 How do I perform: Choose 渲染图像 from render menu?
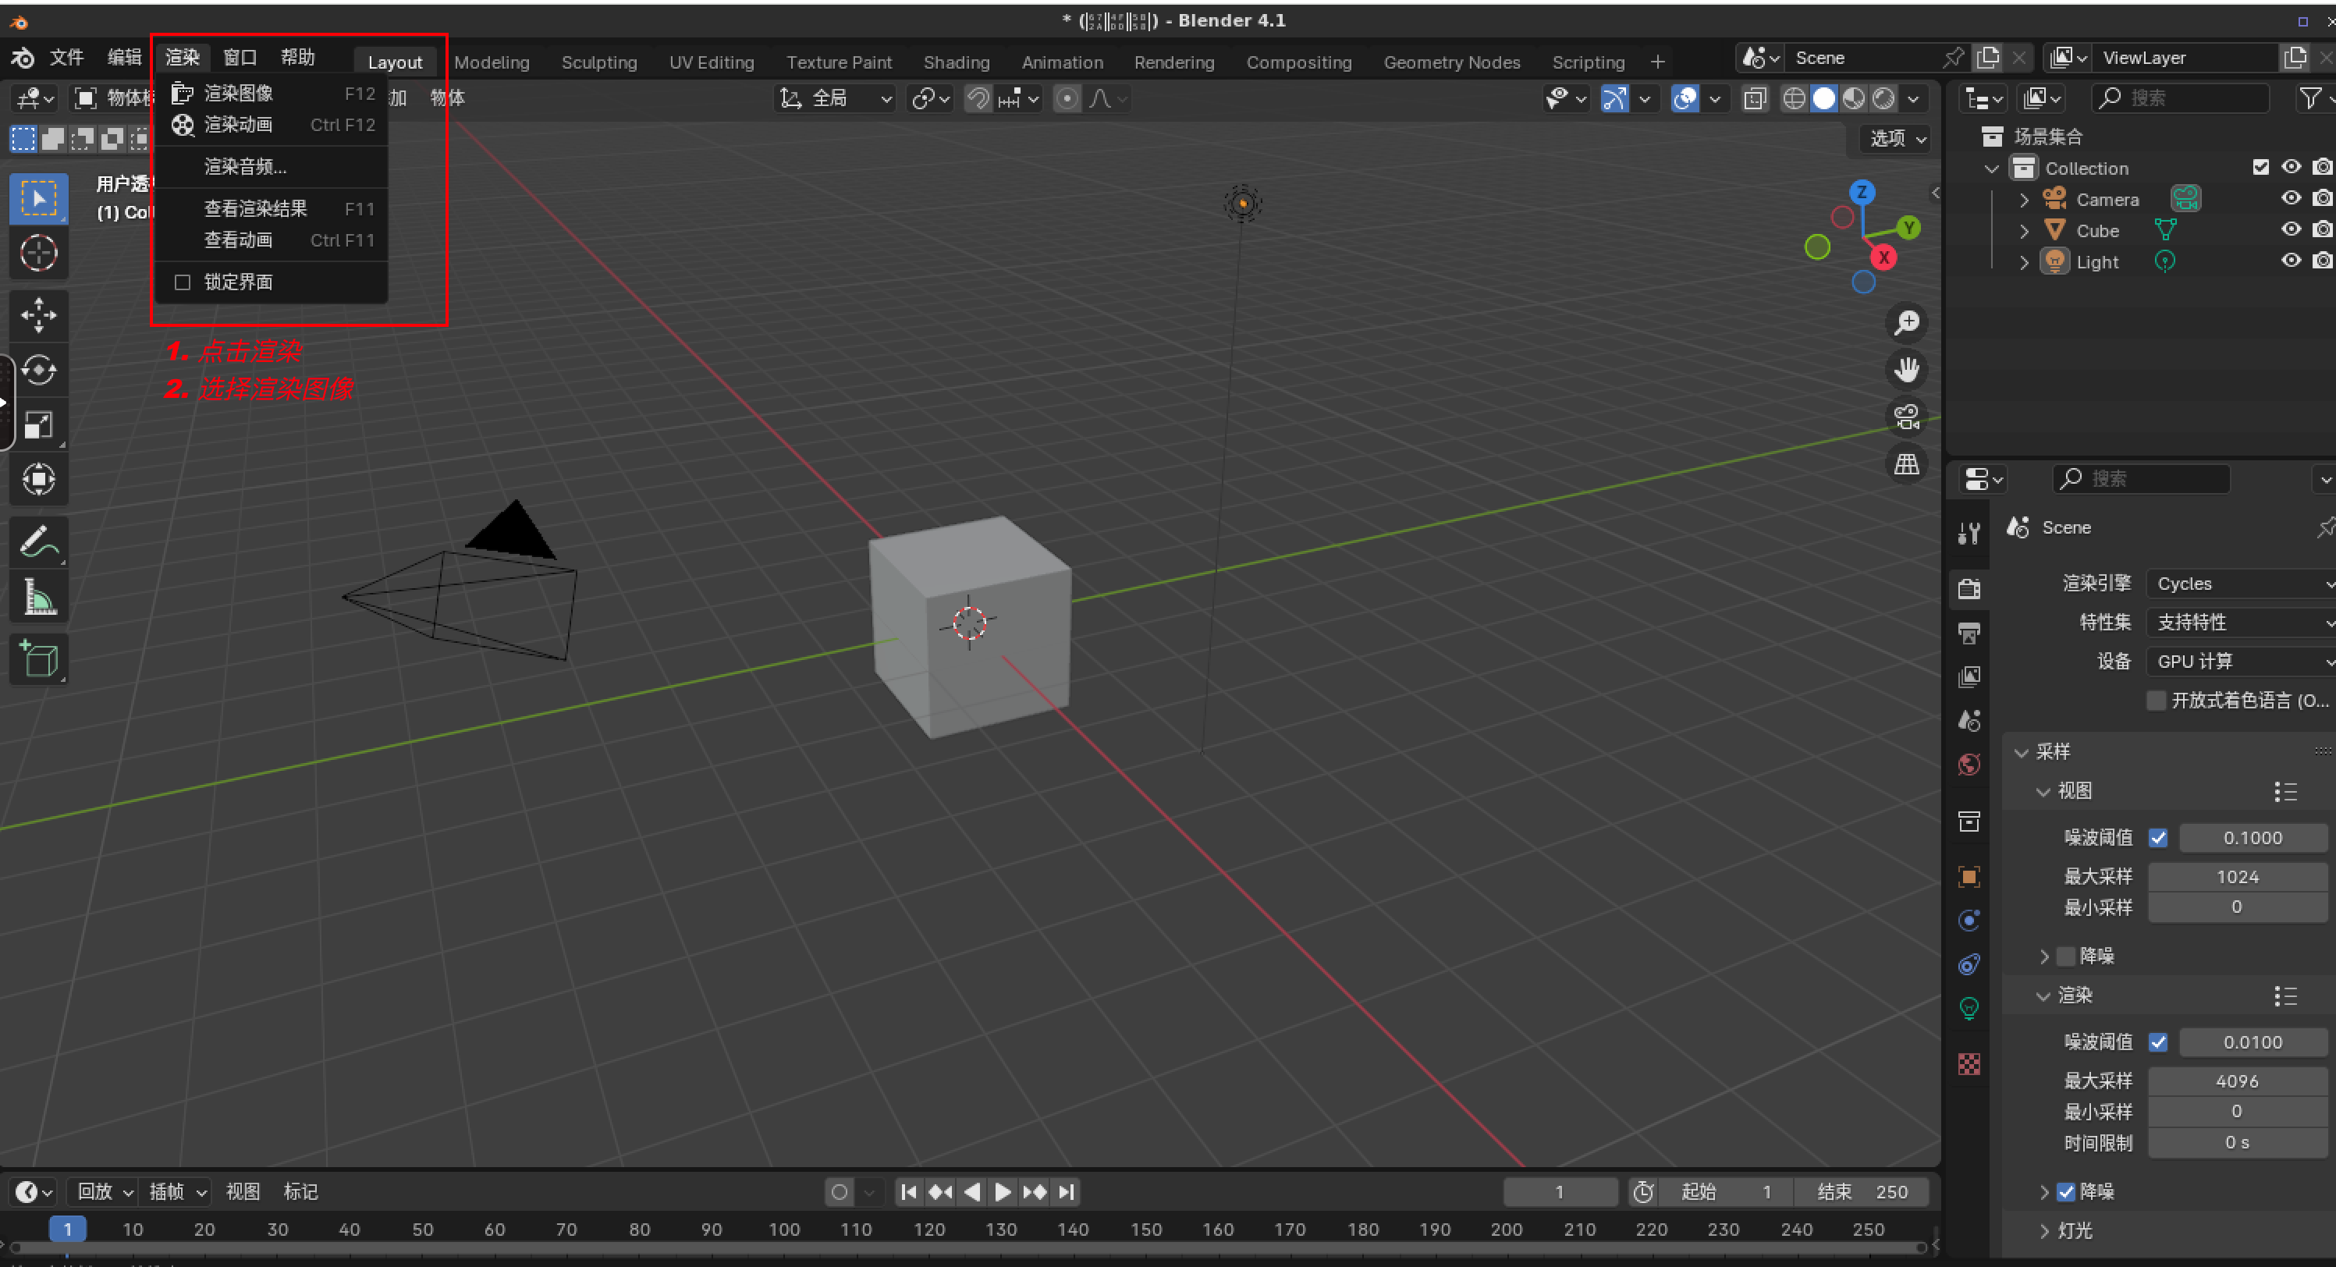point(239,94)
